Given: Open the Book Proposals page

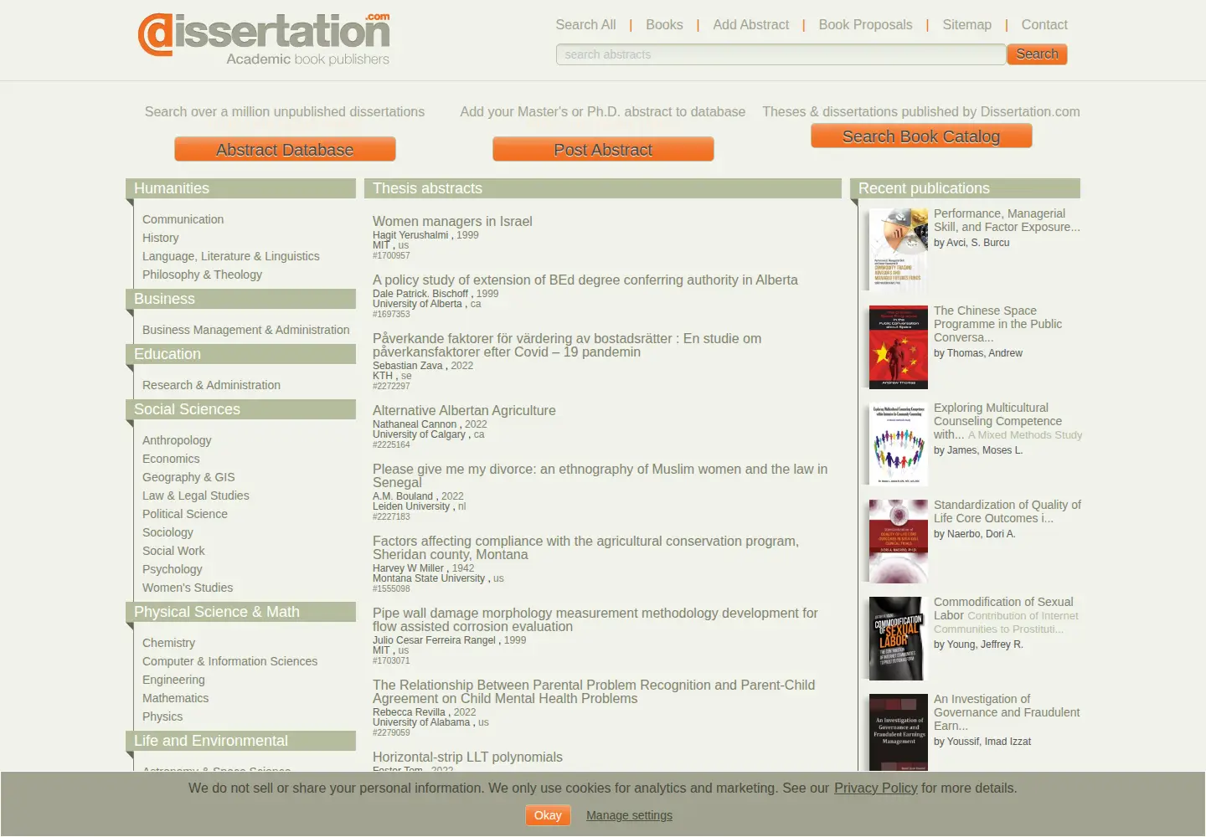Looking at the screenshot, I should click(865, 25).
